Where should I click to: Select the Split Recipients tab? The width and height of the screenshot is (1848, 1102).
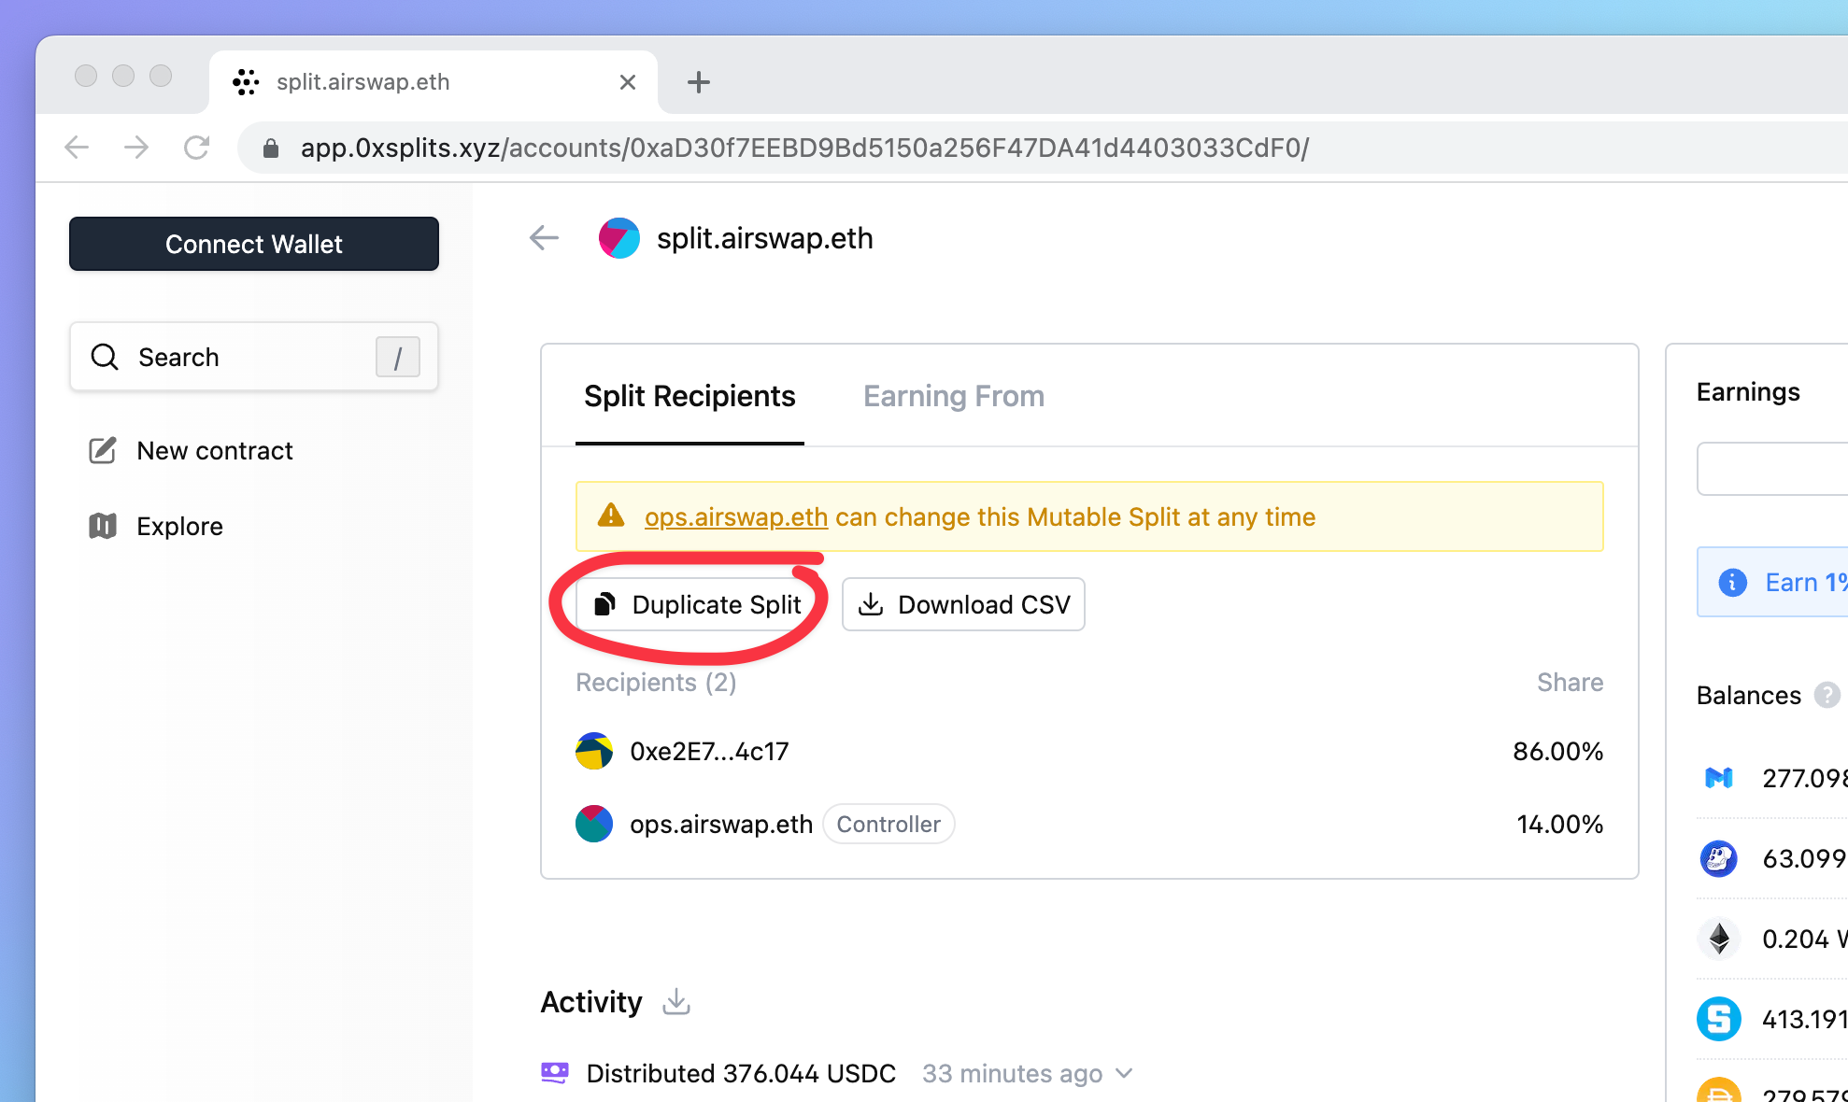(689, 396)
